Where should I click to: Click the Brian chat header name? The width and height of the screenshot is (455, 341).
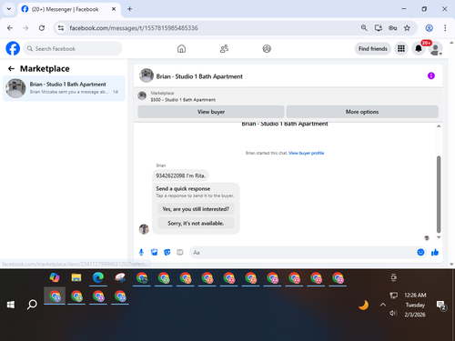199,76
